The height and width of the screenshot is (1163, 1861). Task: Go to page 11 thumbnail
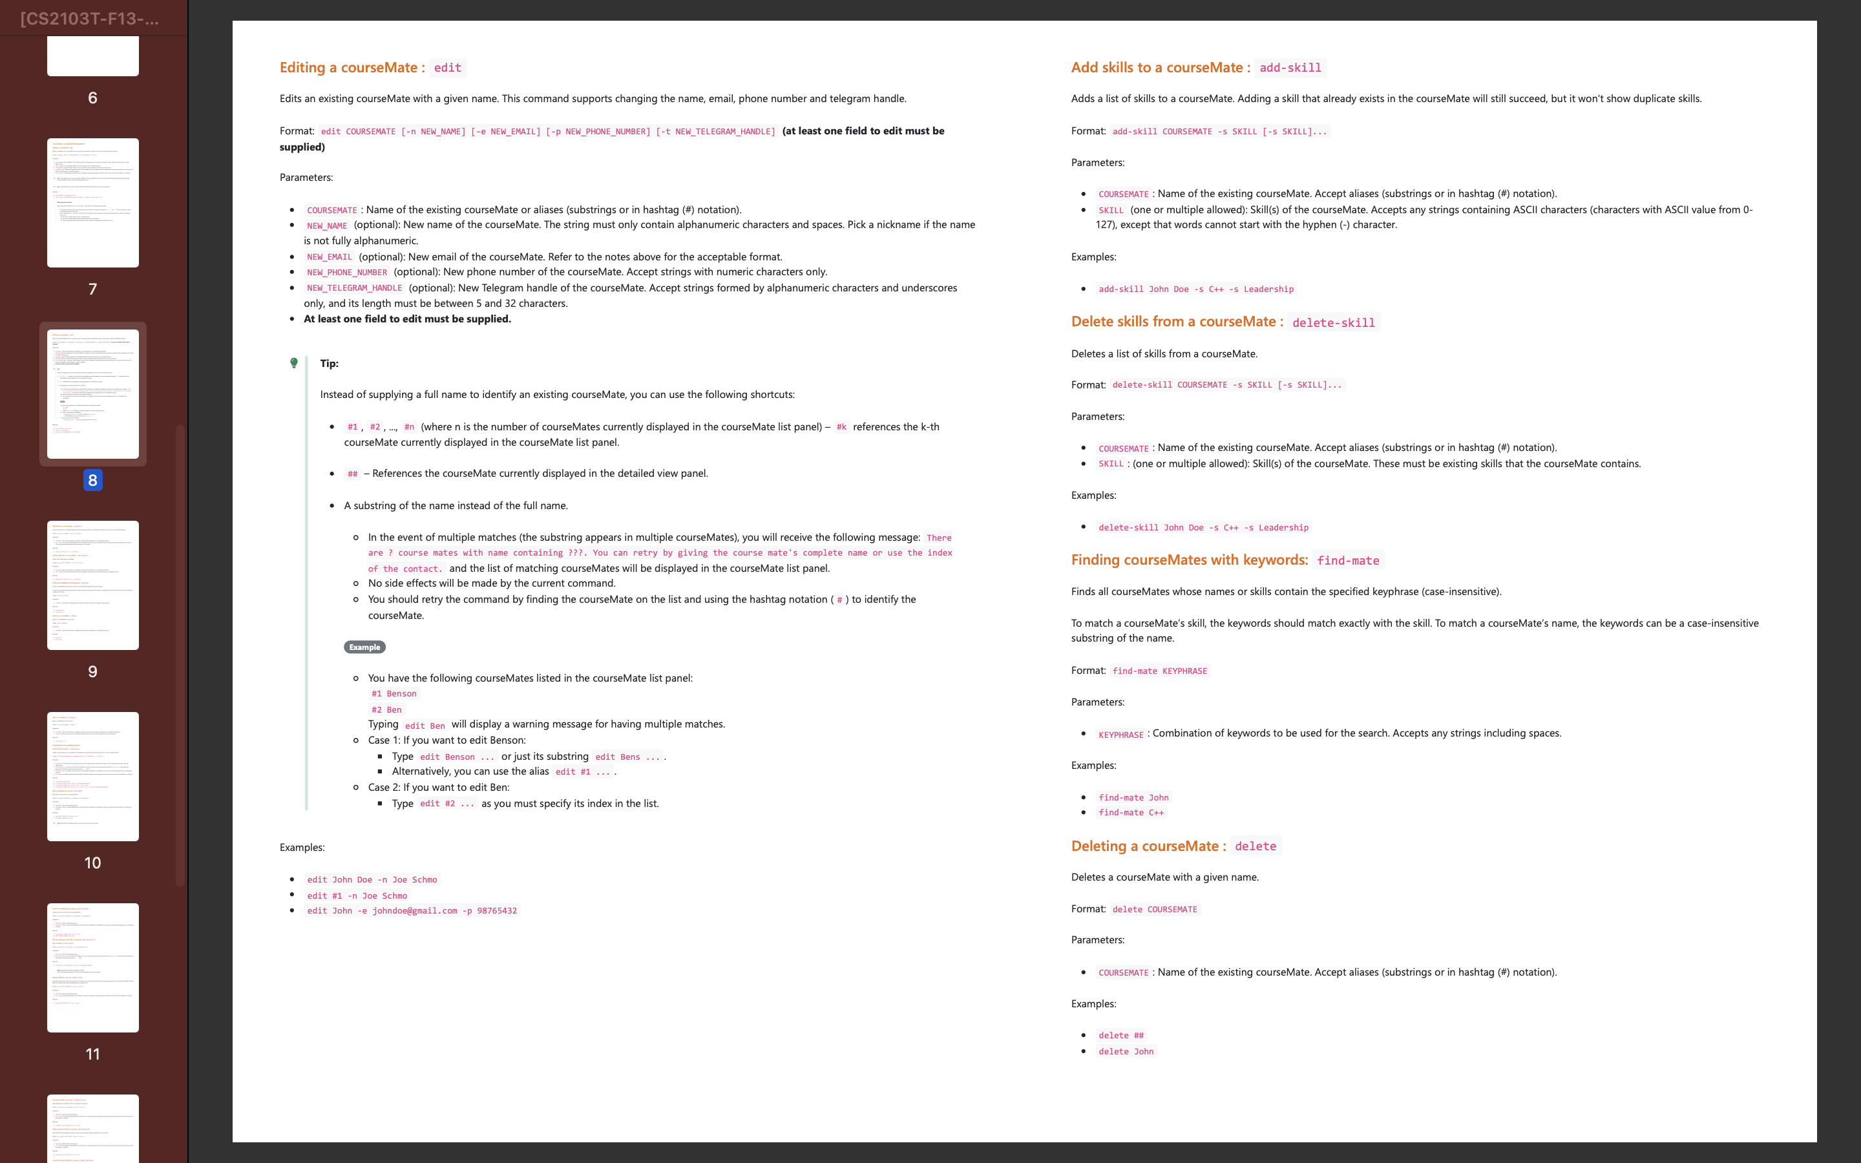[x=93, y=968]
